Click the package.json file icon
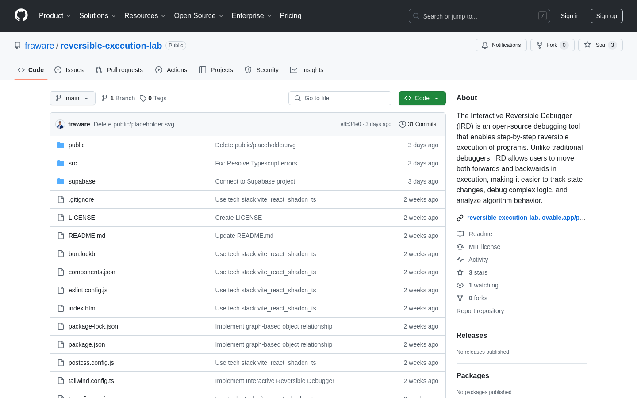 coord(61,344)
